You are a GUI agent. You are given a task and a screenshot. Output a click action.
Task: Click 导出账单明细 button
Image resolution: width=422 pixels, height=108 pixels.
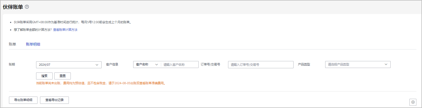tap(23, 100)
